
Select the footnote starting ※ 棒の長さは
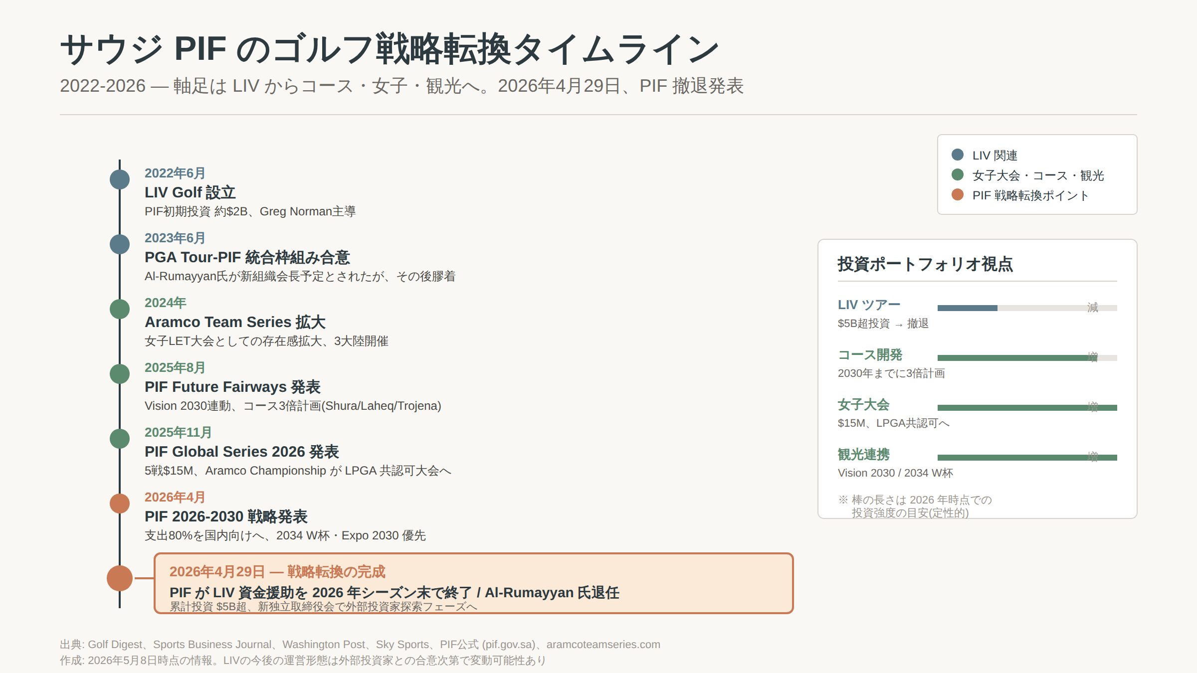tap(915, 506)
